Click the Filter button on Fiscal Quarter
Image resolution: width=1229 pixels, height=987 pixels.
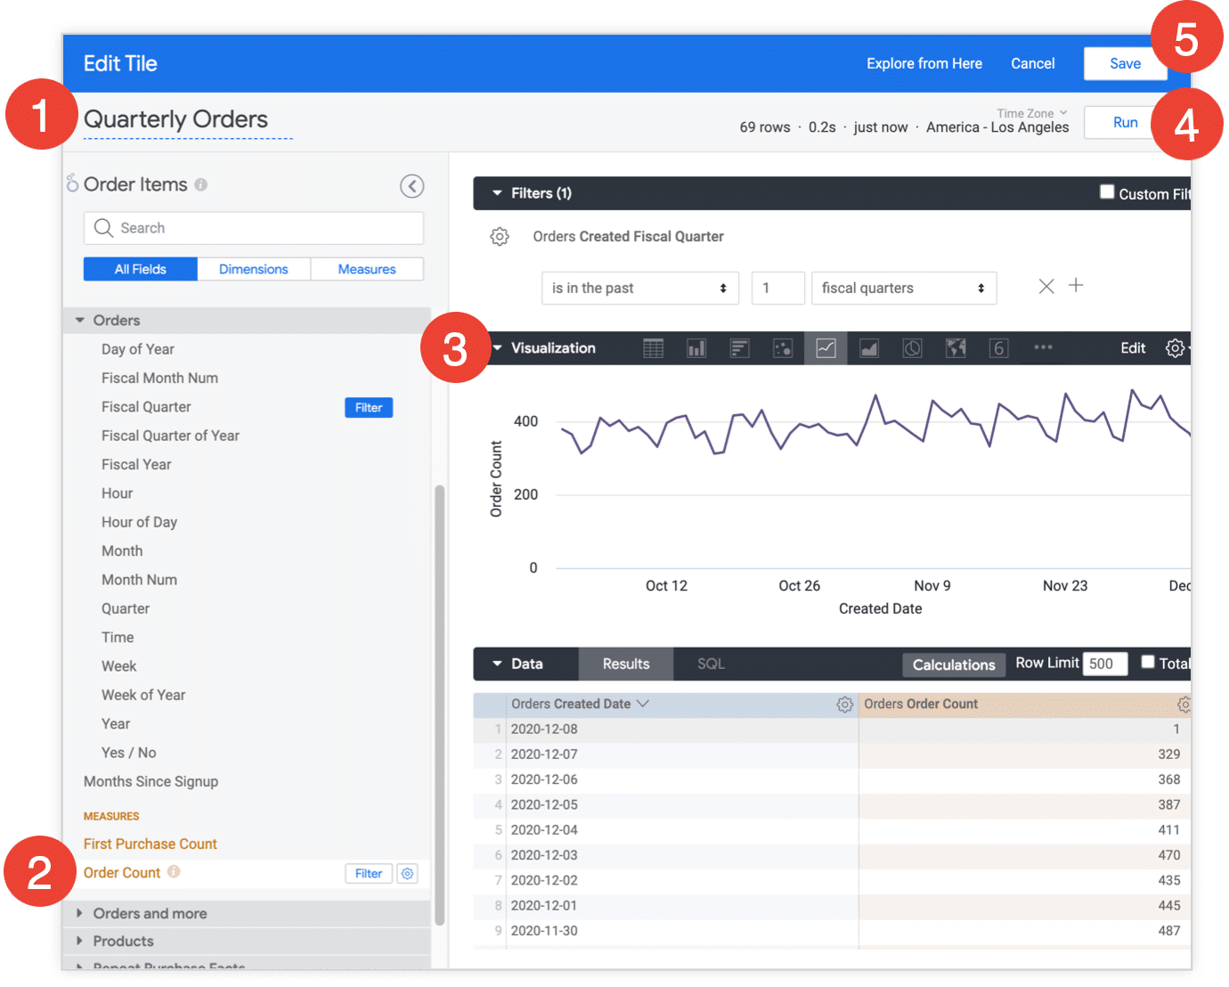pos(369,407)
